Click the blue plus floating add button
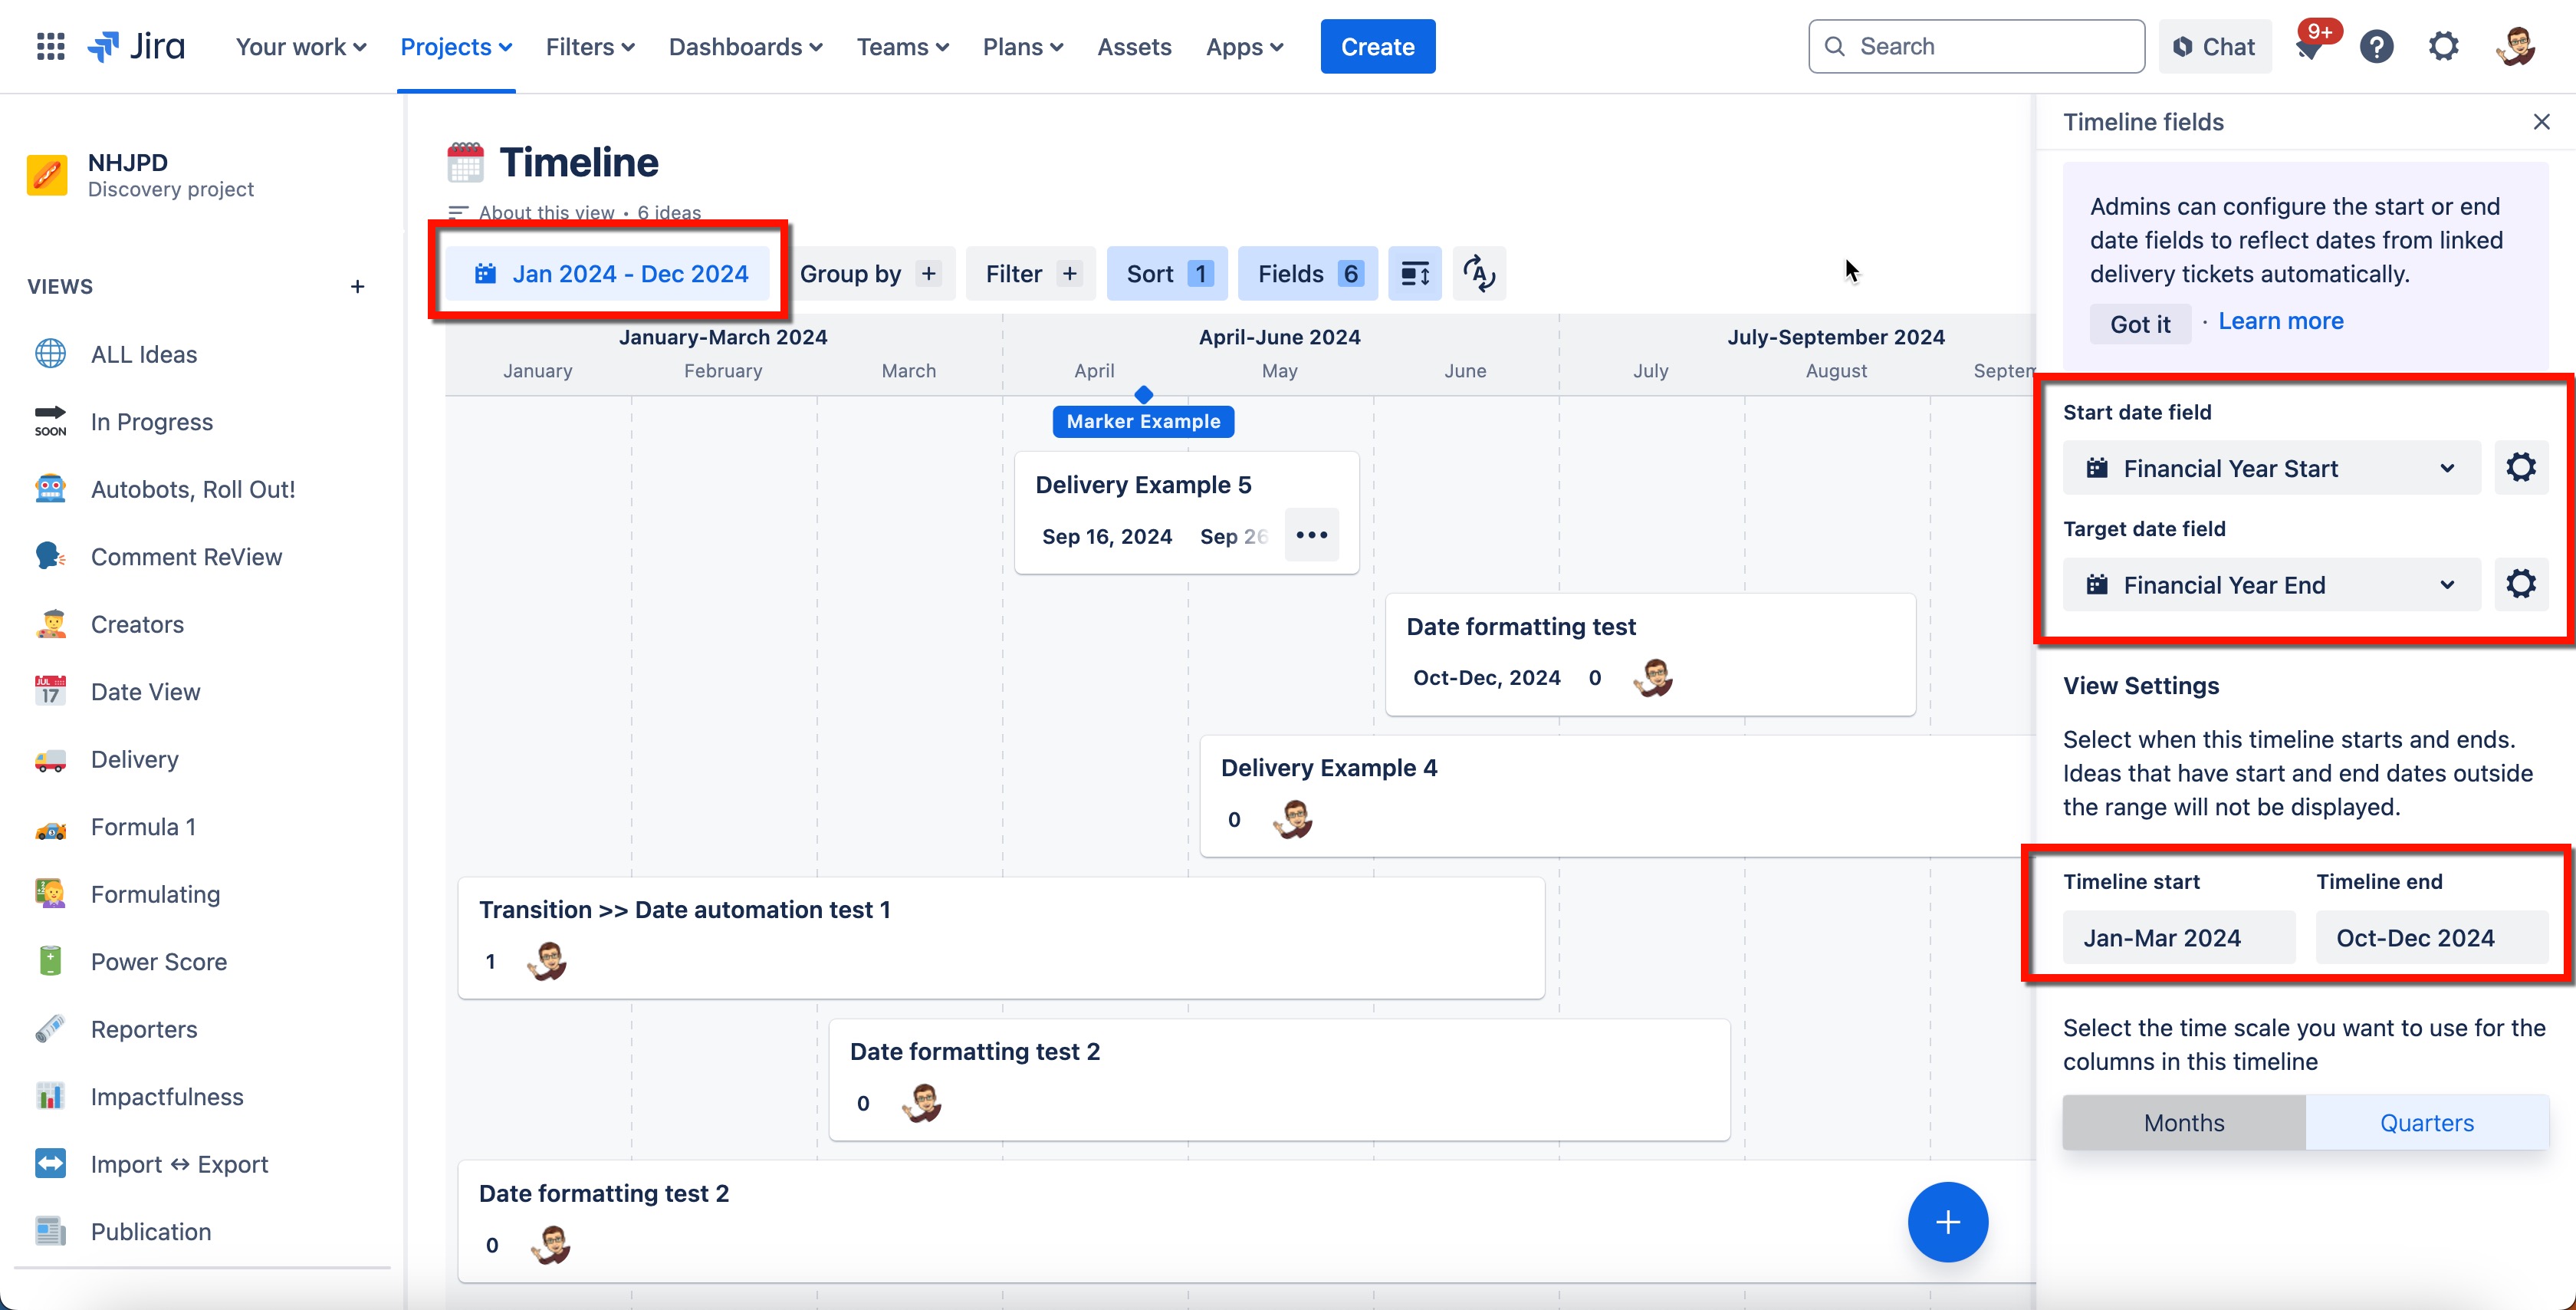 pyautogui.click(x=1947, y=1222)
